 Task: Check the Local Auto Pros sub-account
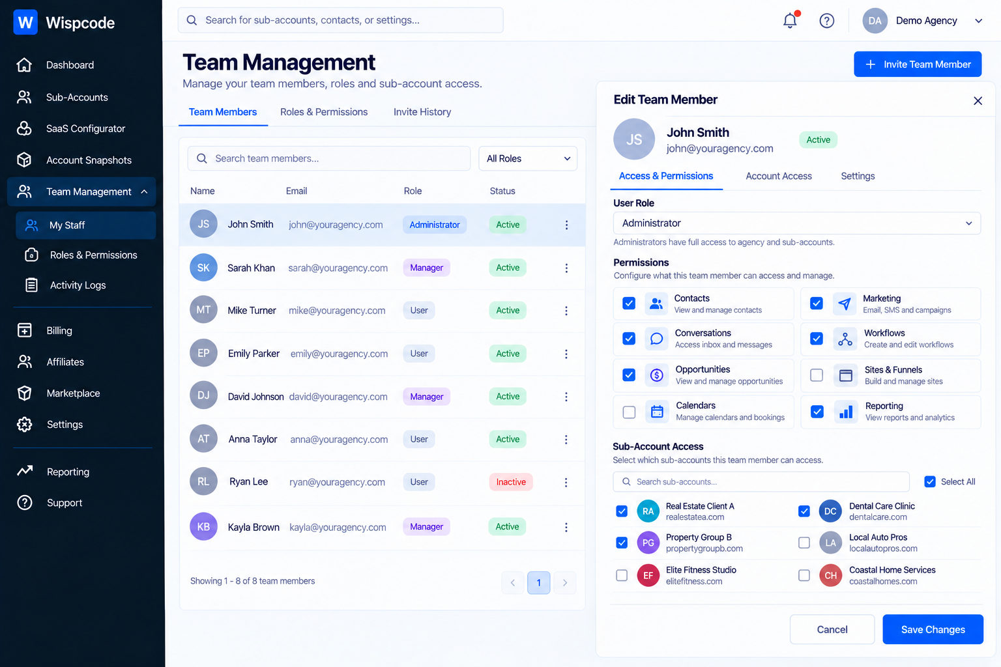(804, 543)
